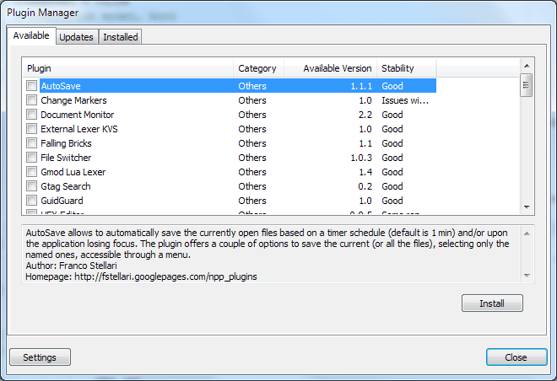Screen dimensions: 557x381
Task: Sort list by Plugin column header
Action: click(127, 67)
